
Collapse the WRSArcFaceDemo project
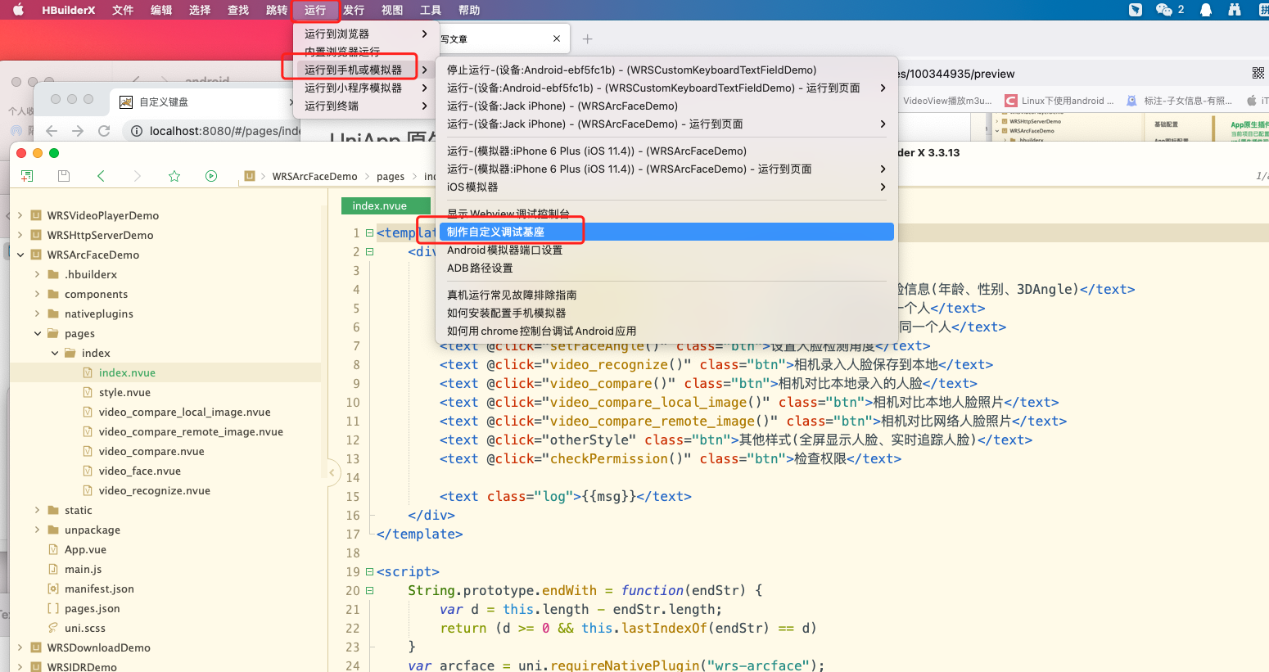coord(20,255)
